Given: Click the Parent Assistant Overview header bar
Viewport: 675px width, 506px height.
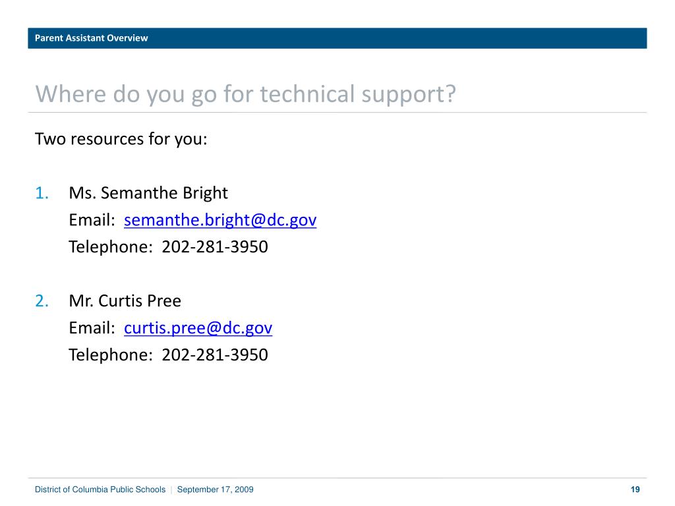Looking at the screenshot, I should 337,38.
